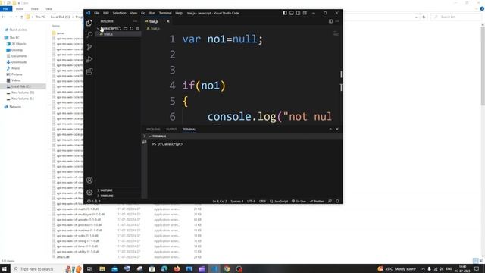Click the New Folder icon in Explorer header

click(x=125, y=29)
